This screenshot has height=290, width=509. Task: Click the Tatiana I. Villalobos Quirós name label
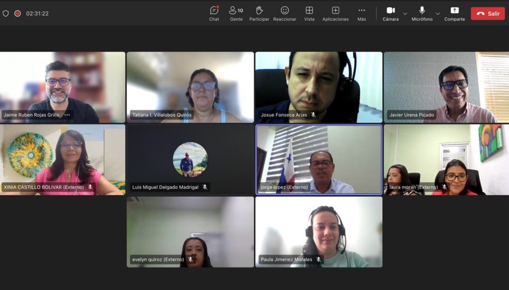click(162, 114)
